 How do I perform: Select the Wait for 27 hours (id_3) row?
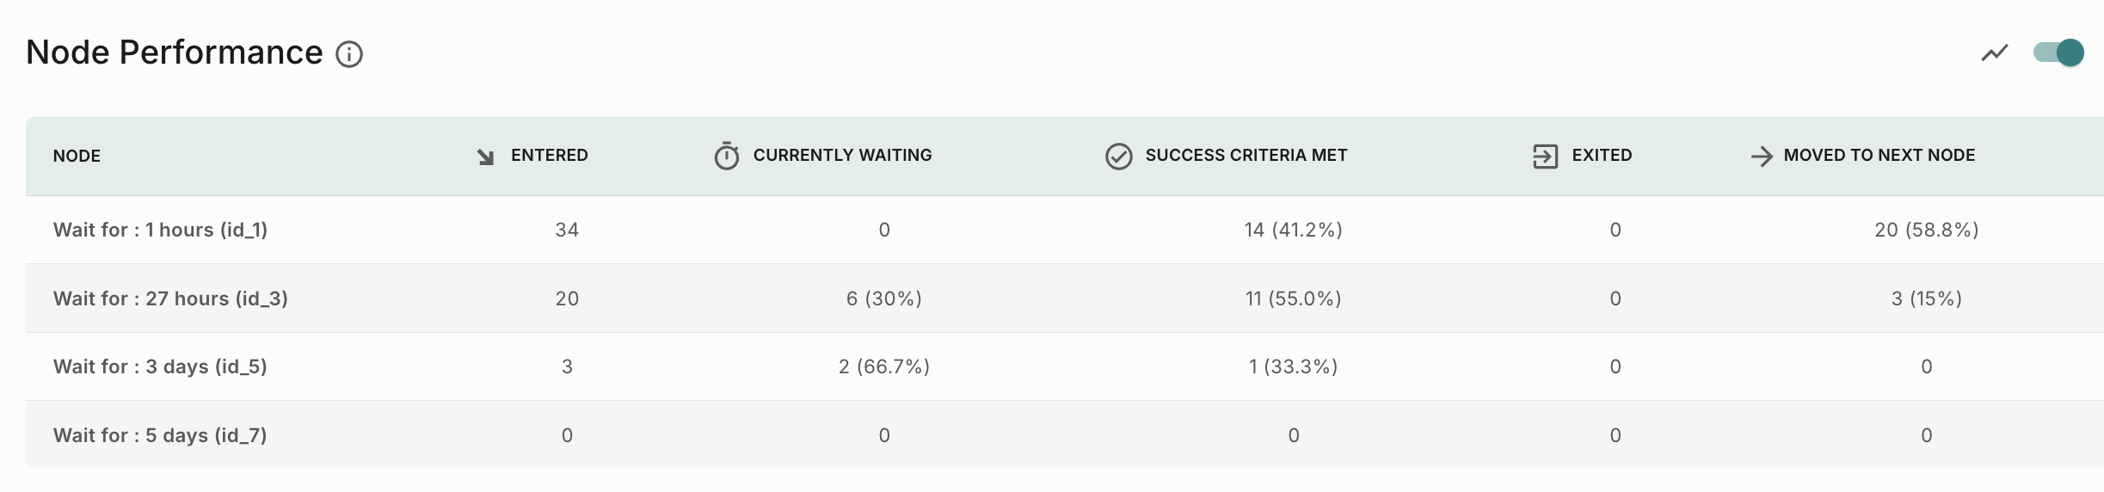(x=170, y=298)
